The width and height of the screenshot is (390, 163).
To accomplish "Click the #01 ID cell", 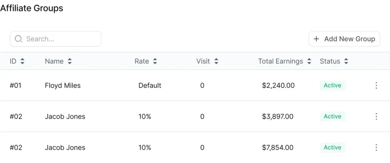I will (15, 85).
